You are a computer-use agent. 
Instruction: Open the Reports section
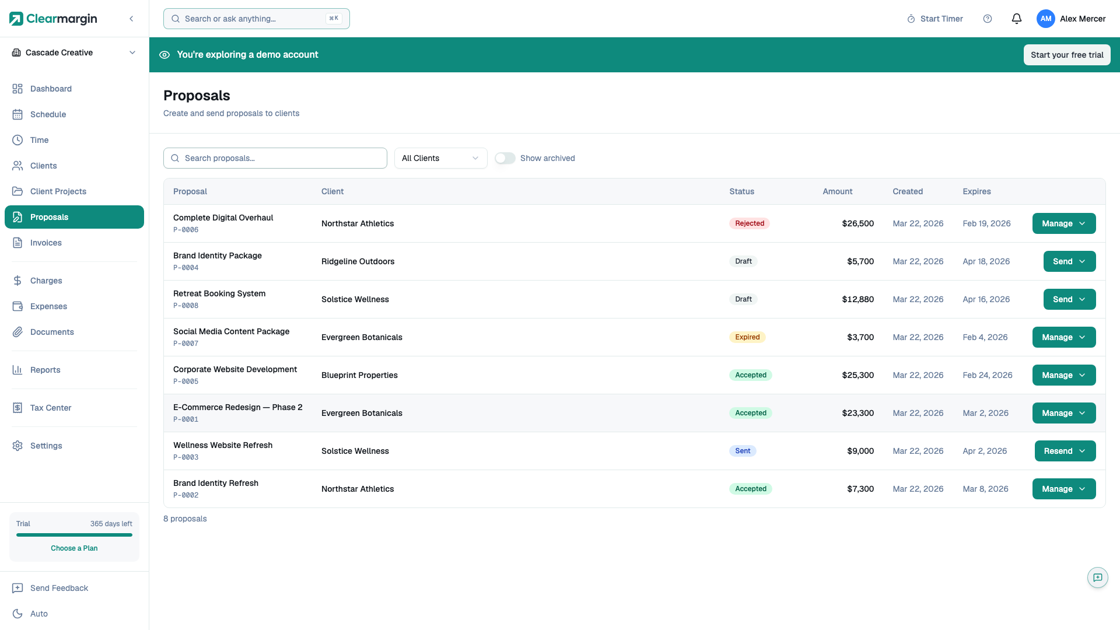tap(45, 370)
